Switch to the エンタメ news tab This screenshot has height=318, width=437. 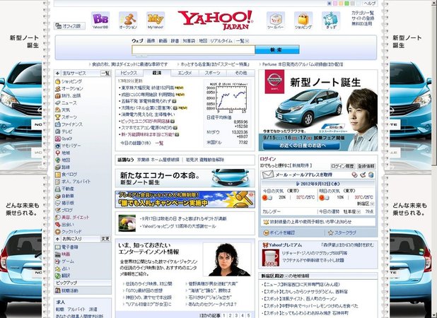pos(185,73)
